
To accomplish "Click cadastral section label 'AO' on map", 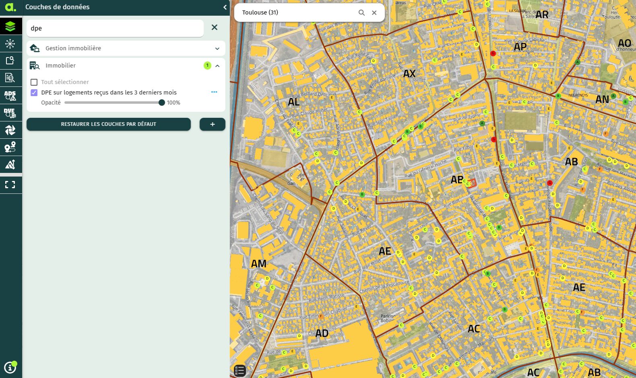I will pyautogui.click(x=625, y=43).
